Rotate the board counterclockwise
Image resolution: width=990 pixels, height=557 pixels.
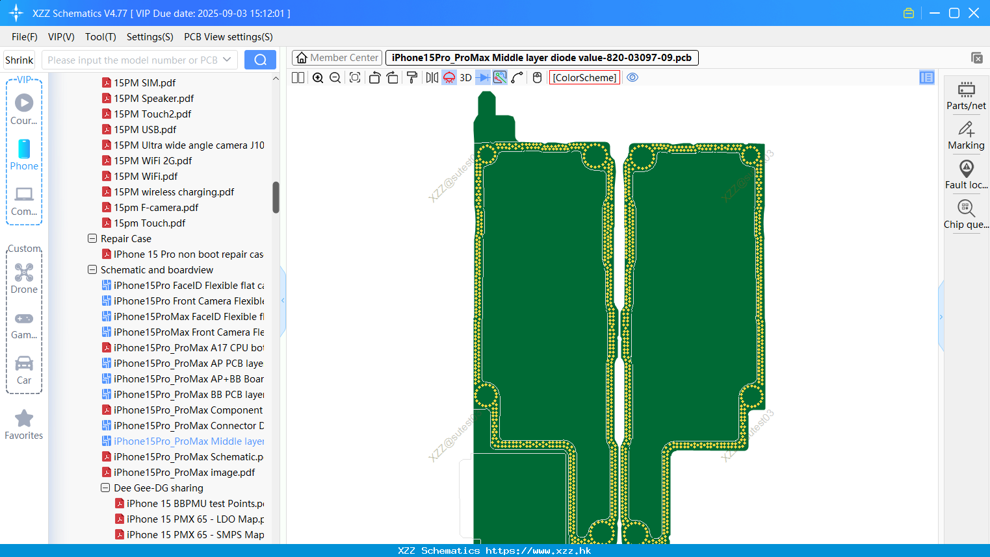pyautogui.click(x=374, y=78)
